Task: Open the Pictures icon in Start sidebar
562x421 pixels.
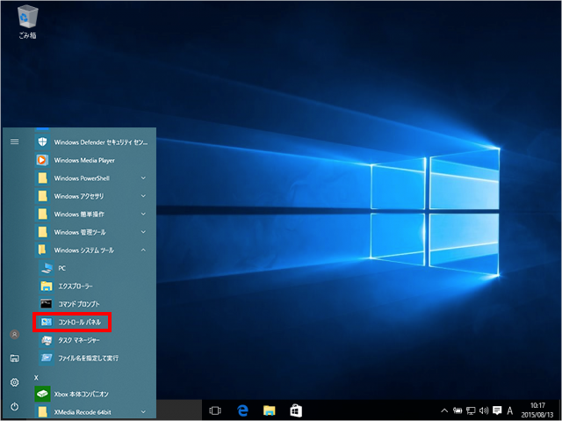Action: (x=15, y=359)
